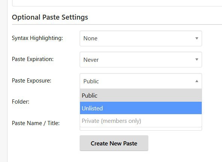Click the Paste Name / Title label
222x162 pixels.
pos(36,123)
